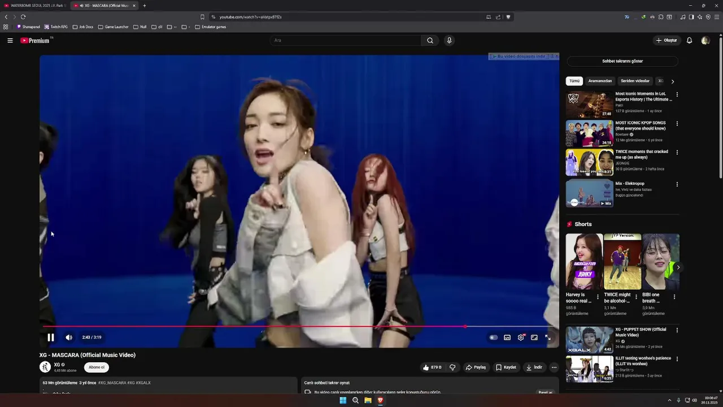723x407 pixels.
Task: Click the search magnifier button
Action: pos(430,40)
